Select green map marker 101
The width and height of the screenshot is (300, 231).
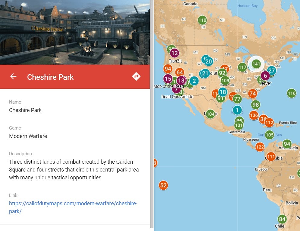(239, 125)
